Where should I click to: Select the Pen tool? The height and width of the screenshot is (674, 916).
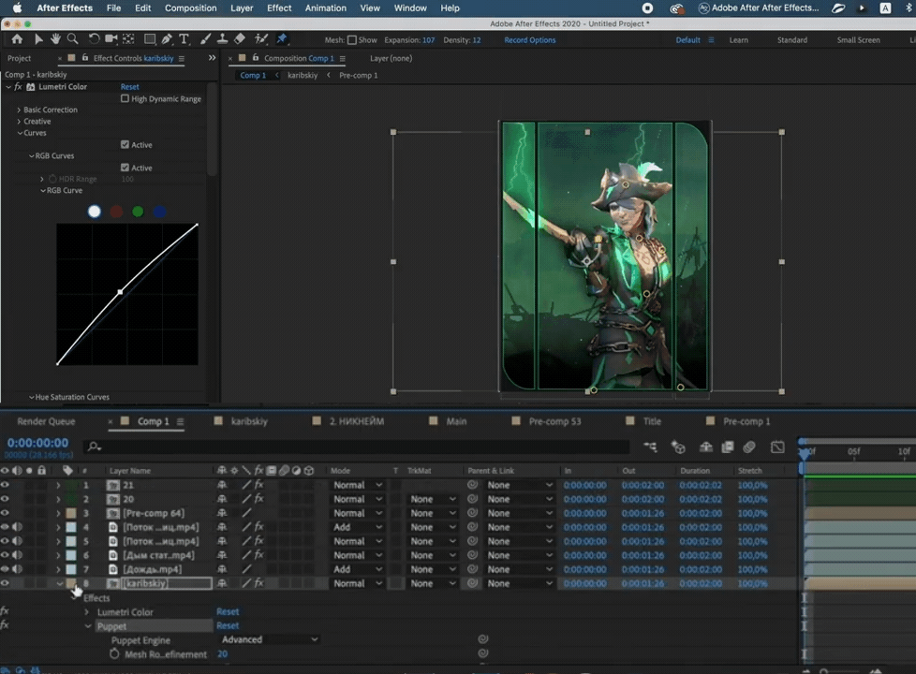(x=167, y=39)
